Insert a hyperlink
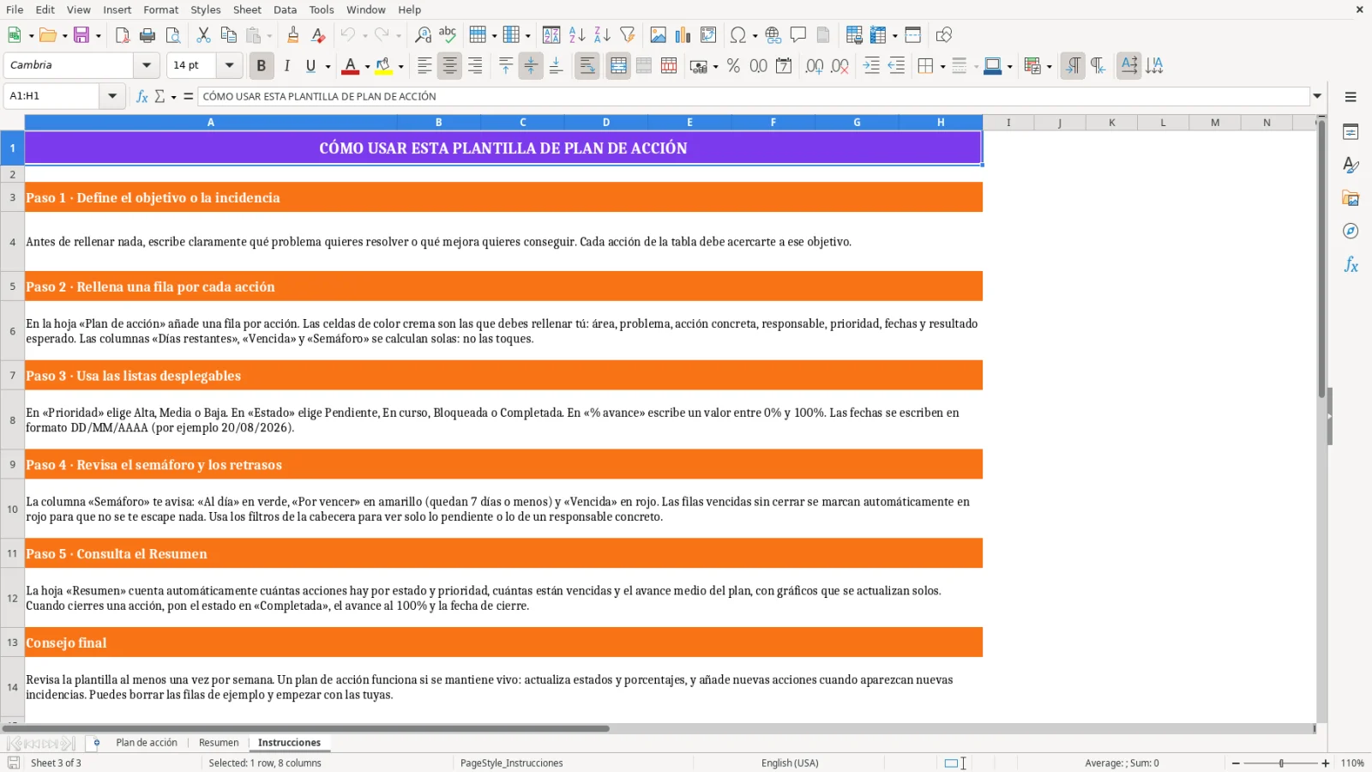1372x772 pixels. click(773, 35)
